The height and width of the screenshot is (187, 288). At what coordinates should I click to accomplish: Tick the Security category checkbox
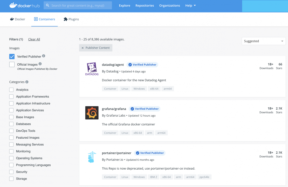coord(11,172)
